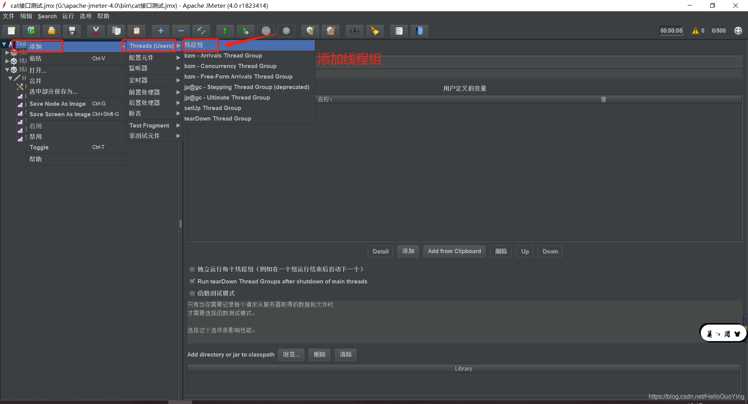Image resolution: width=748 pixels, height=404 pixels.
Task: Open the 选项 menu
Action: (86, 16)
